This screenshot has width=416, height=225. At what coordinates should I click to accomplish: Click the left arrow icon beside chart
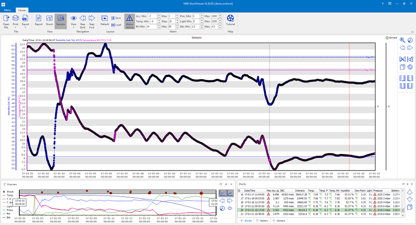click(x=403, y=47)
